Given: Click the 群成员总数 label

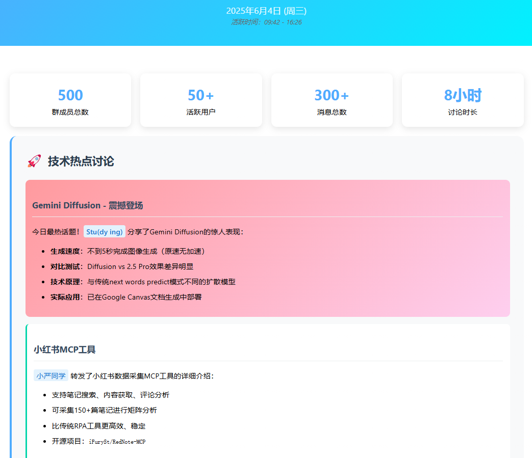Looking at the screenshot, I should click(x=70, y=112).
